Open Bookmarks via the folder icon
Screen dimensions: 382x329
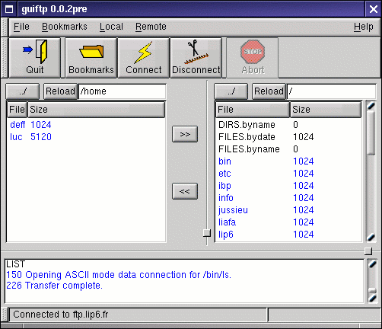coord(91,52)
